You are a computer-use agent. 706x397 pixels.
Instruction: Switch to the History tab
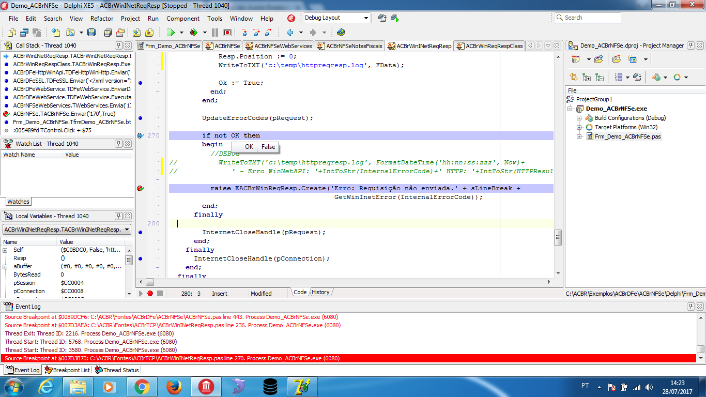tap(320, 293)
